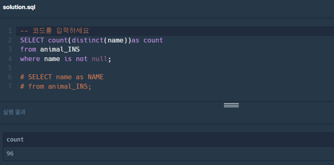Click the Korean comment on line 1
Viewport: 334px width, 165px height.
pyautogui.click(x=54, y=31)
